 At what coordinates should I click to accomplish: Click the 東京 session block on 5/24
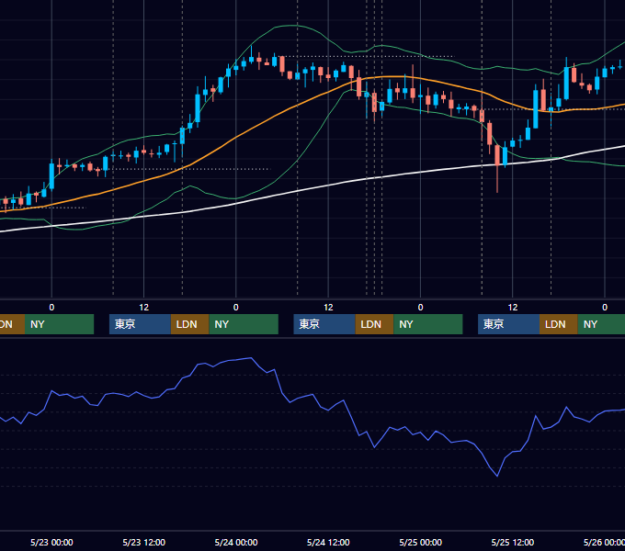coord(324,324)
